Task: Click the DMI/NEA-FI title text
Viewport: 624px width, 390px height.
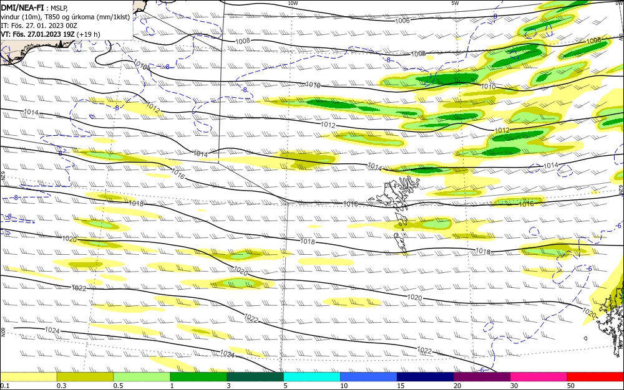Action: coord(22,7)
